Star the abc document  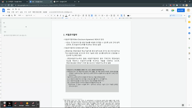[13, 9]
